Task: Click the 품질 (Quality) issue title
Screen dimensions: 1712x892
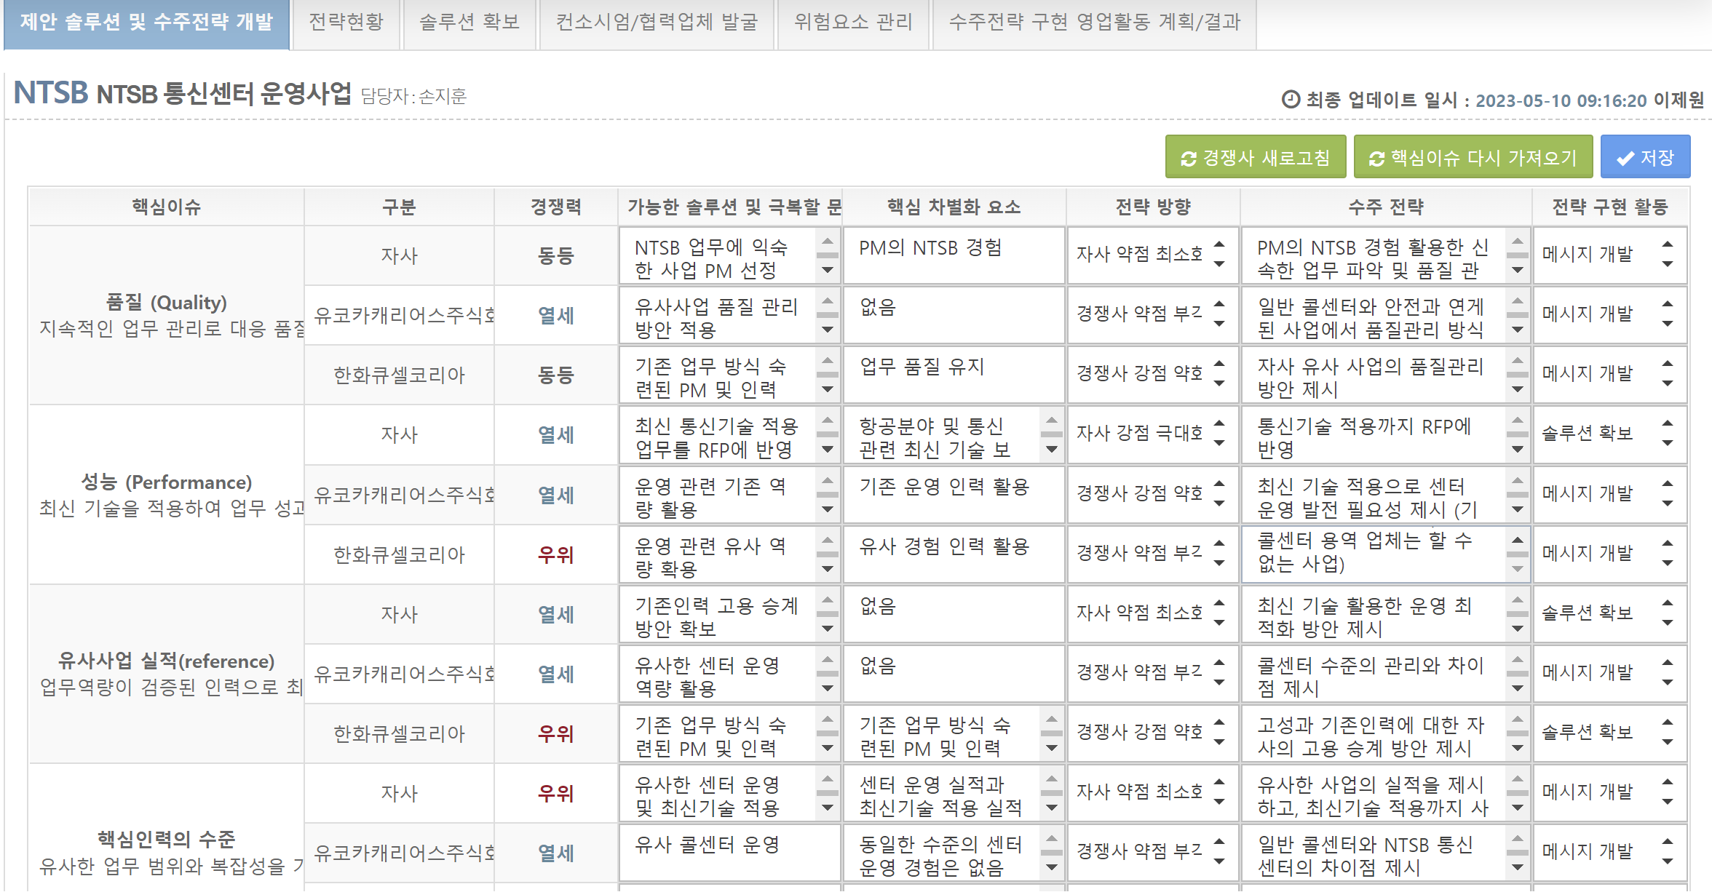Action: click(x=167, y=302)
